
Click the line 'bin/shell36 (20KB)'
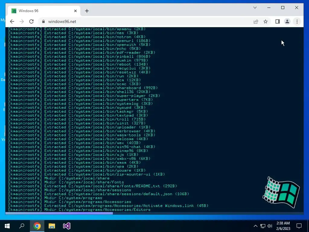(x=79, y=92)
